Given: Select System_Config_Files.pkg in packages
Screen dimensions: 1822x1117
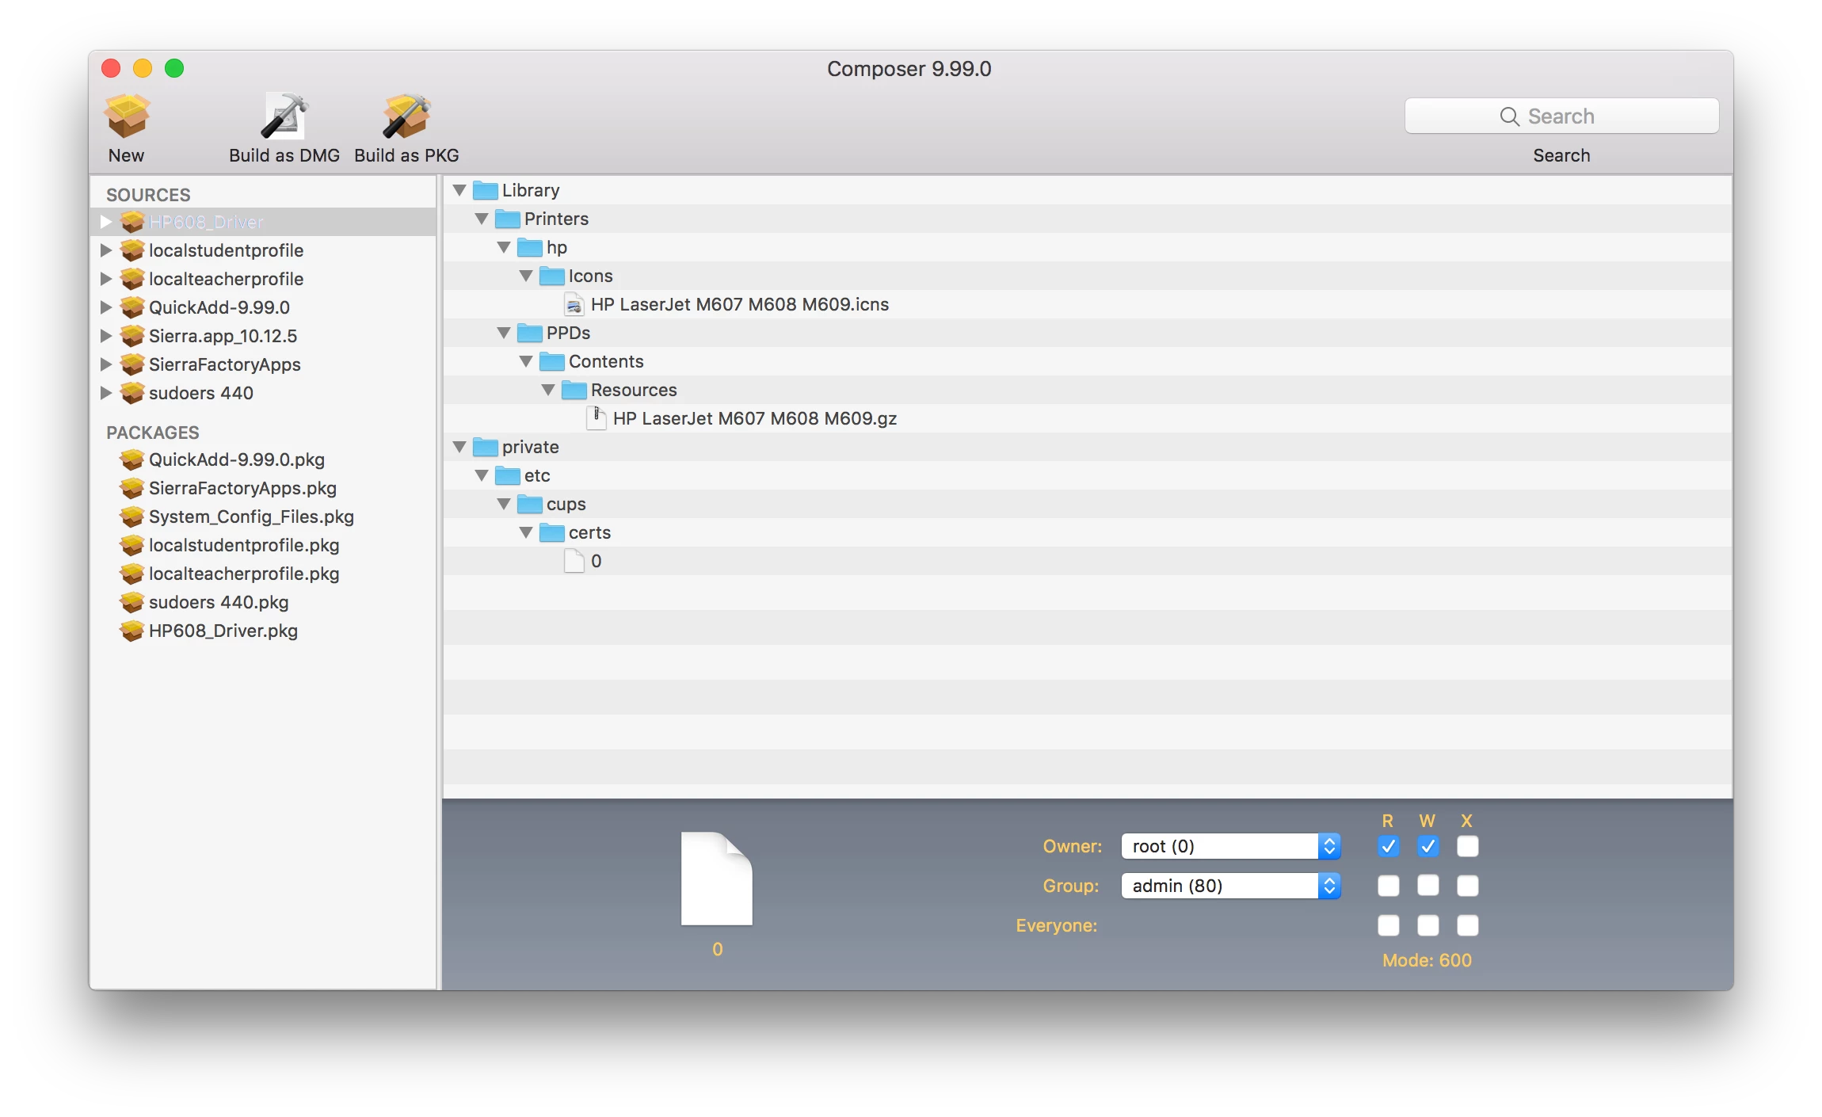Looking at the screenshot, I should [250, 517].
